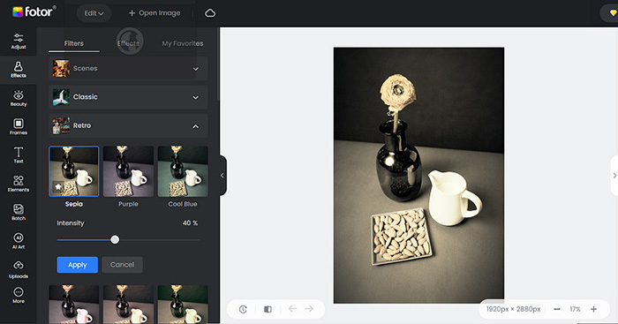Open the AI Art tool
This screenshot has width=618, height=324.
point(19,241)
